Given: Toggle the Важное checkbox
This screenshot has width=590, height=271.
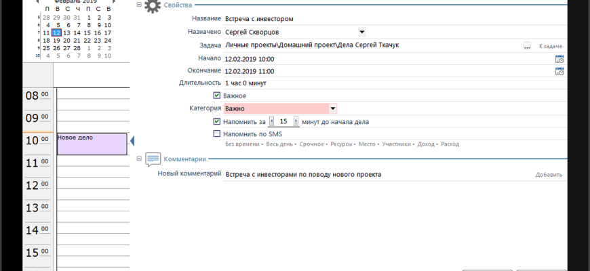Looking at the screenshot, I should pyautogui.click(x=217, y=96).
